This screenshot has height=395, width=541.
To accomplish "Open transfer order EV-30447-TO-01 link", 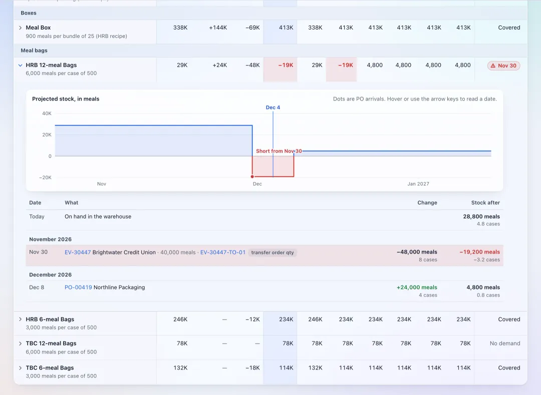I will pos(223,252).
